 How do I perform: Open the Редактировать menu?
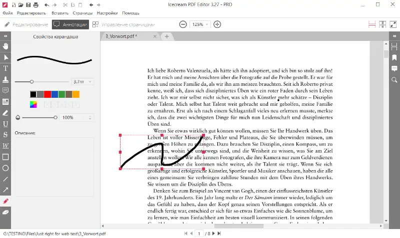(x=31, y=13)
